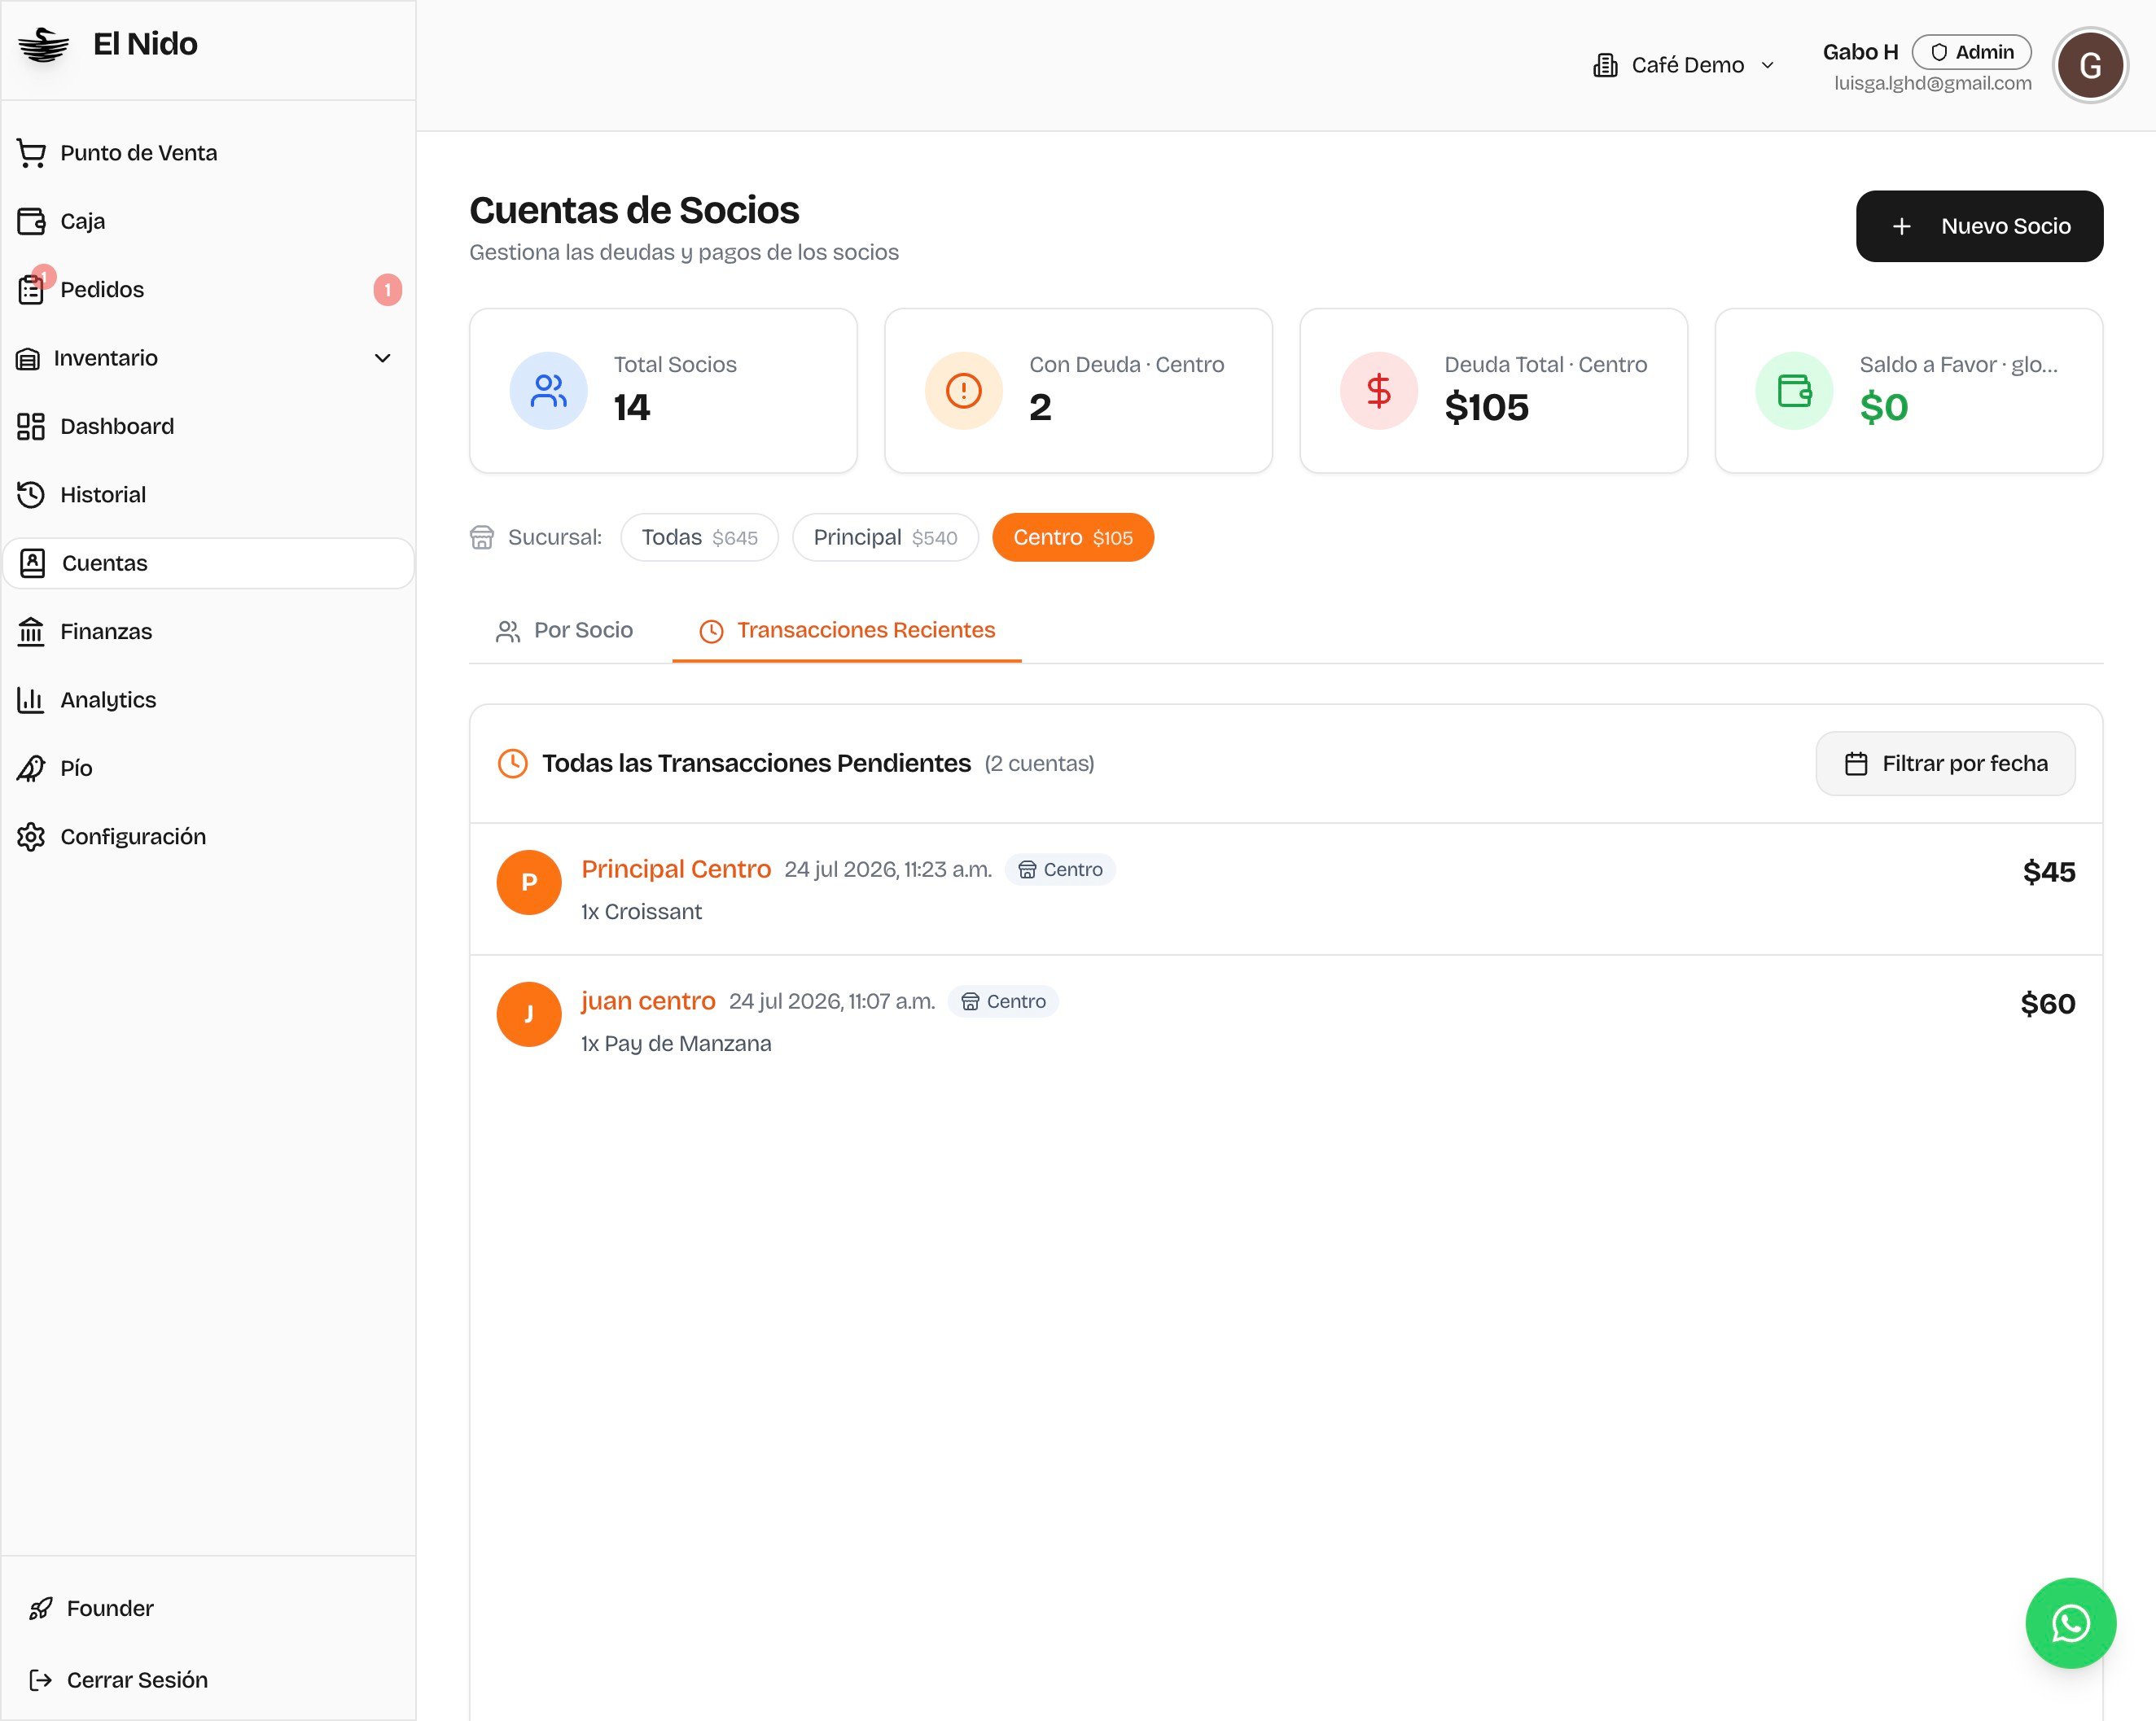The image size is (2156, 1721).
Task: Open juan centro account link
Action: tap(648, 1002)
